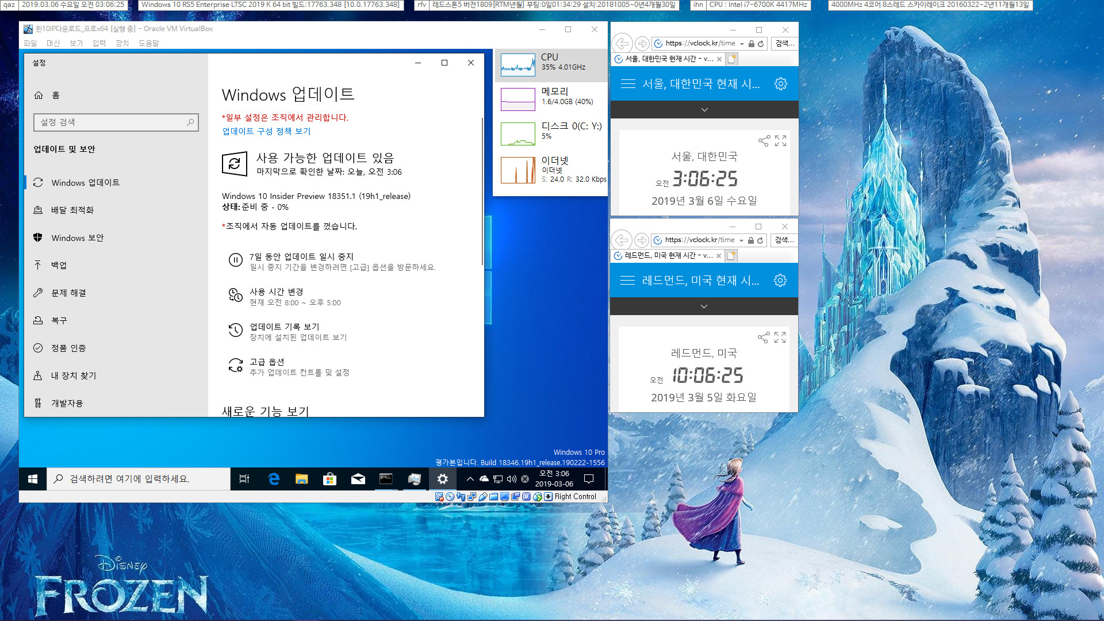Click the active hours clock icon
Screen dimensions: 1104x621
(236, 295)
